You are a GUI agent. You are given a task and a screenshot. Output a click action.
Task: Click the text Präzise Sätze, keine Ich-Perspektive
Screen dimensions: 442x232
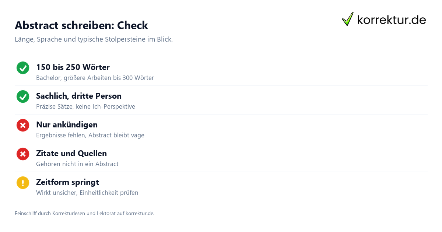[x=85, y=106]
